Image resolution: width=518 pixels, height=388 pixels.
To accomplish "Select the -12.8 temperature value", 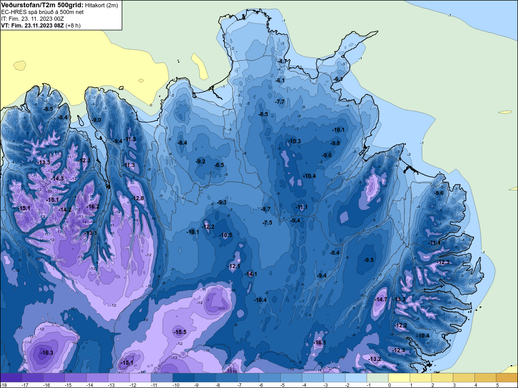I will 138,198.
